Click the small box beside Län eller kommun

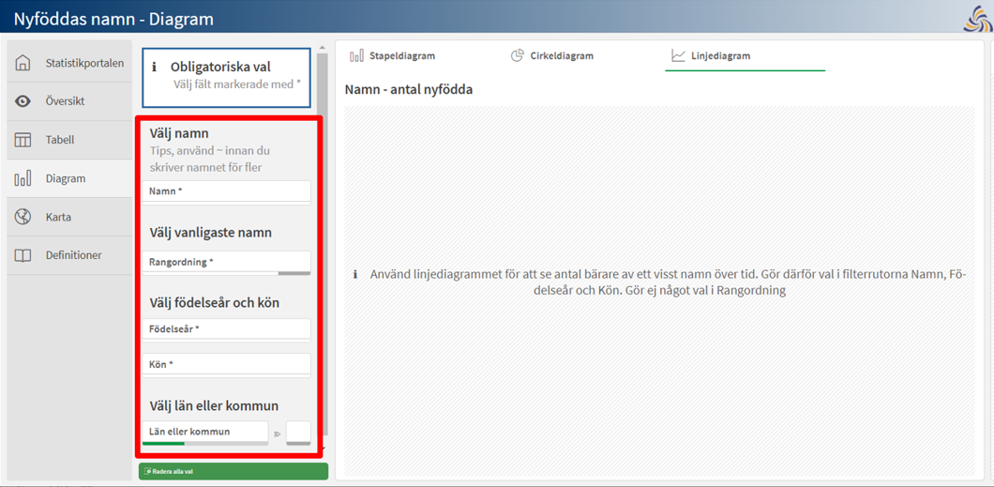(x=298, y=433)
